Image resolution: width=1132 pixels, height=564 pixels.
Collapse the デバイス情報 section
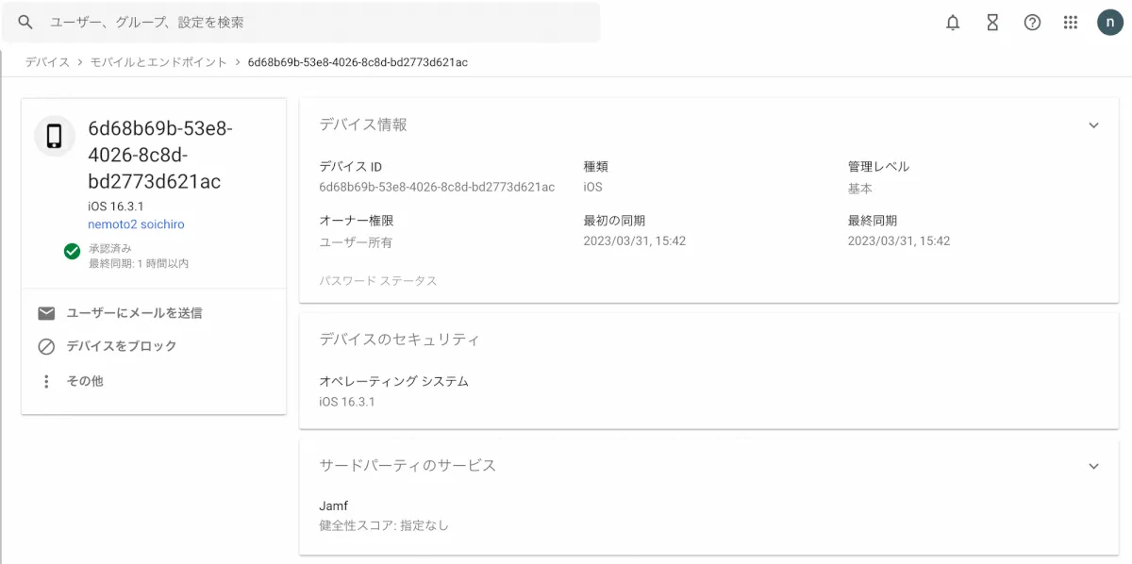(x=1093, y=125)
